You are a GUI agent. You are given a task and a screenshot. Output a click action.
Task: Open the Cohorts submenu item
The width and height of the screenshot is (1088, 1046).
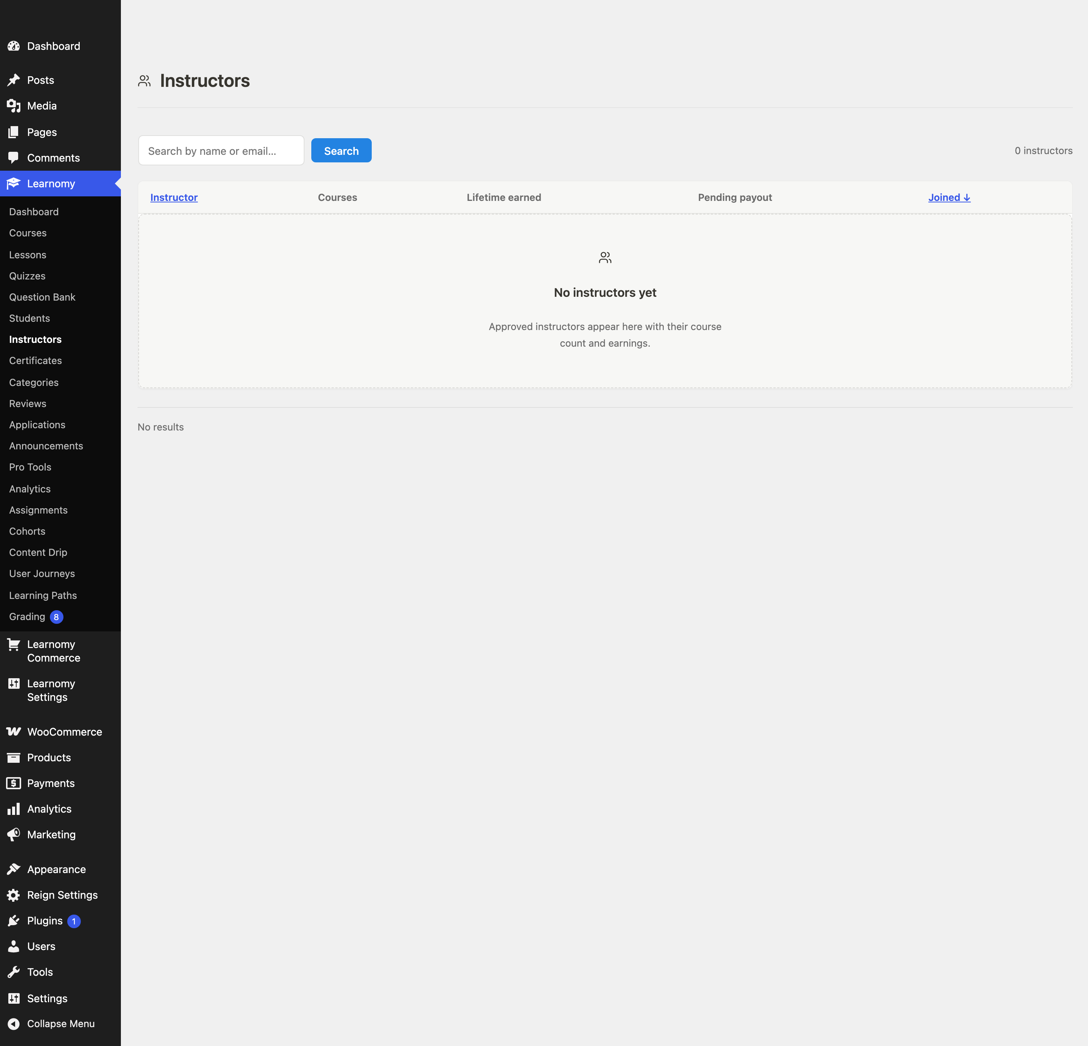(x=27, y=531)
